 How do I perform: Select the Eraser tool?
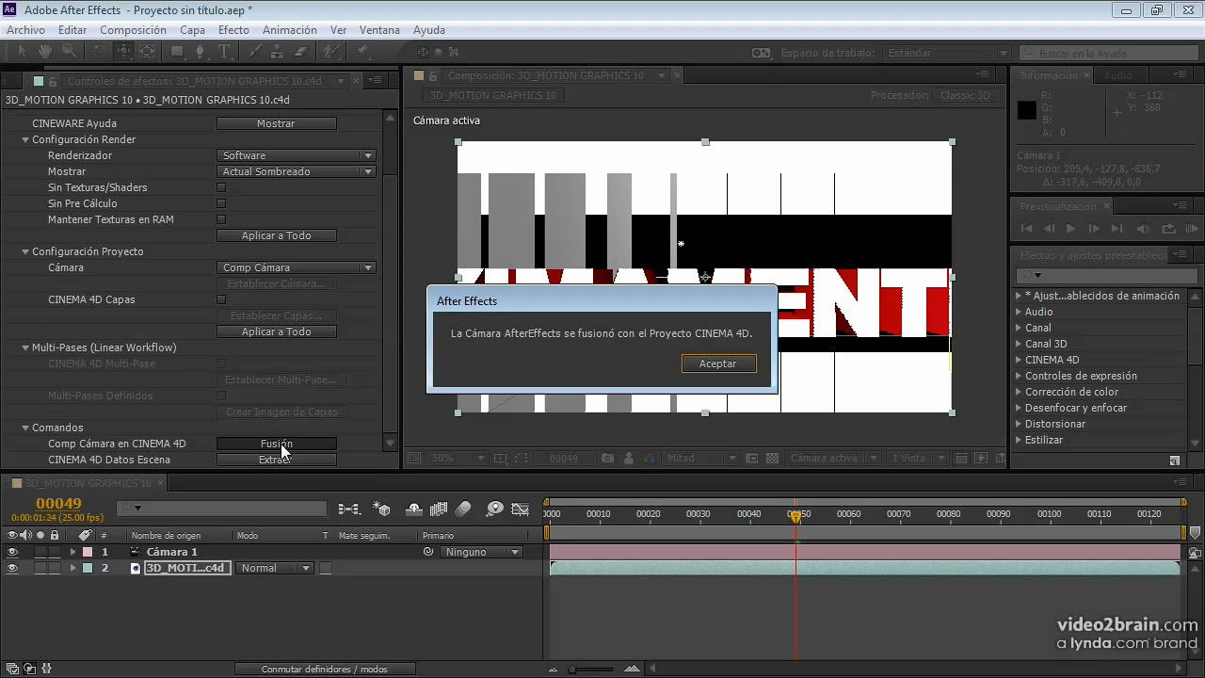301,52
